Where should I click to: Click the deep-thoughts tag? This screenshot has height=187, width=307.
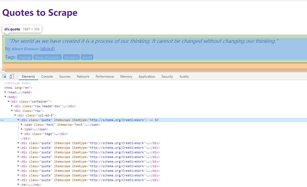(48, 57)
